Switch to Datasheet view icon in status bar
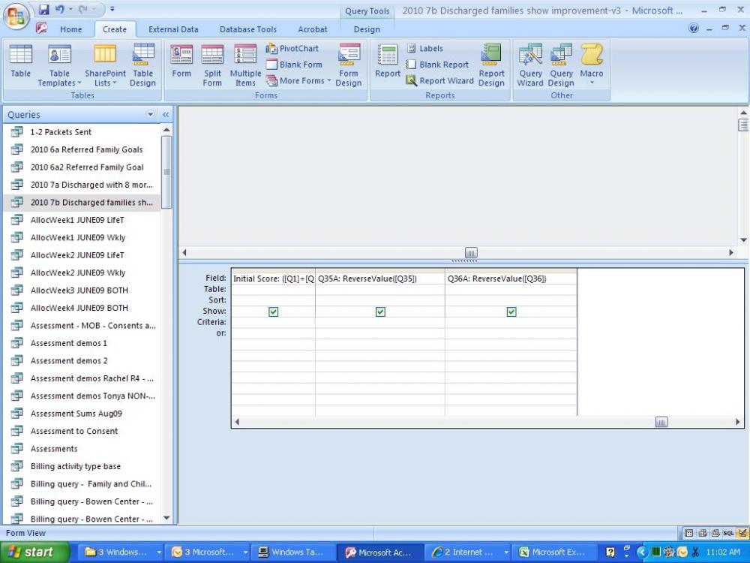The height and width of the screenshot is (563, 750). [x=688, y=533]
